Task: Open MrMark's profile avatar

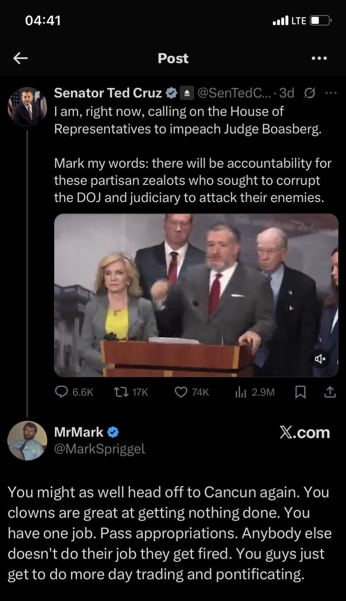Action: point(28,440)
